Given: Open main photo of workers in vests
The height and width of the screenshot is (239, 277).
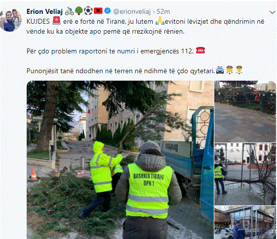Looking at the screenshot, I should pyautogui.click(x=120, y=160).
